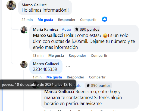Click Responder under Maria's Polo reply
Screen dimensions: 144x111
pos(77,55)
